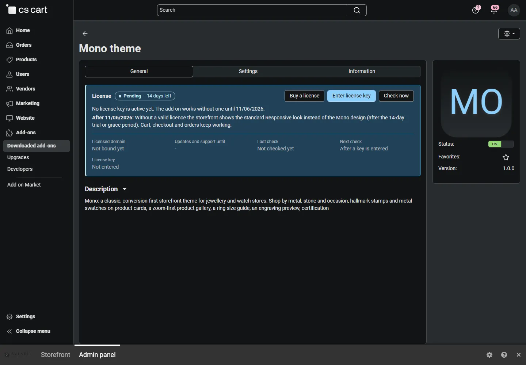Collapse the Description section
This screenshot has height=365, width=526.
[x=106, y=189]
